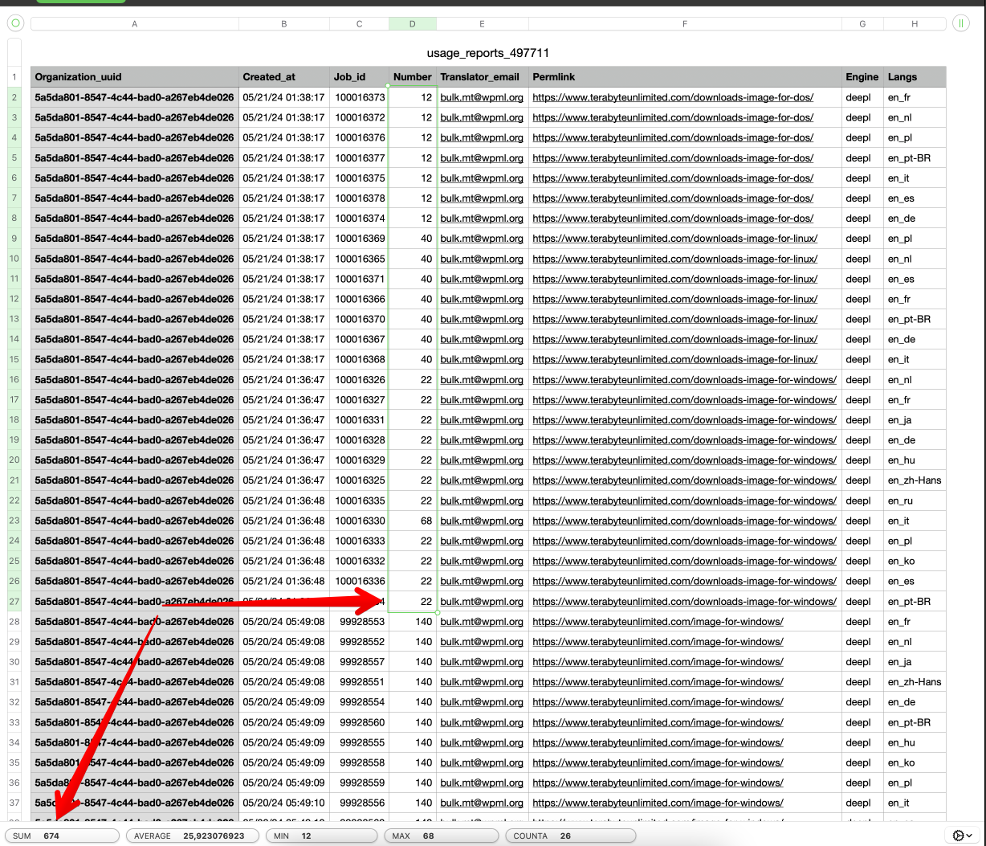
Task: Click the Langs header cell
Action: [915, 77]
